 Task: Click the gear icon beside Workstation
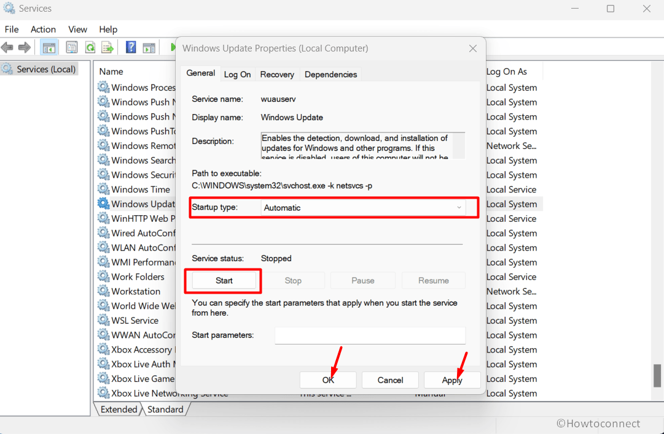(103, 291)
